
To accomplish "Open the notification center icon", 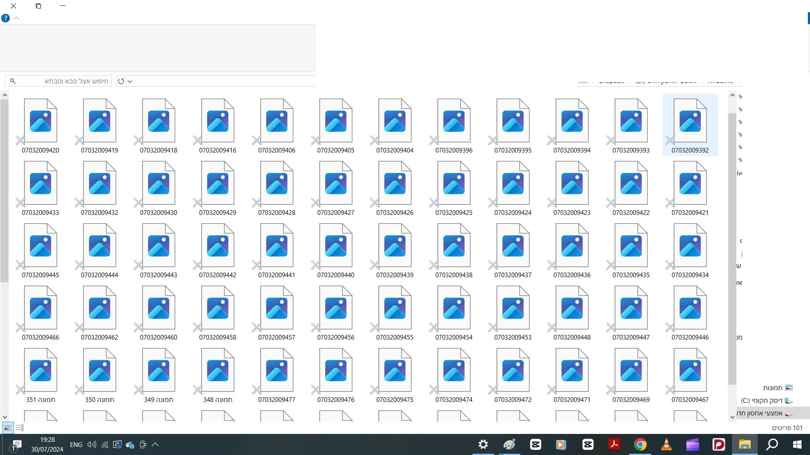I will 16,444.
